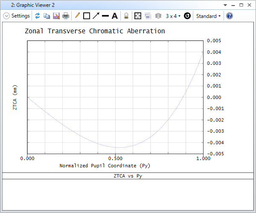The image size is (256, 213).
Task: Click the Settings label
Action: tap(20, 16)
